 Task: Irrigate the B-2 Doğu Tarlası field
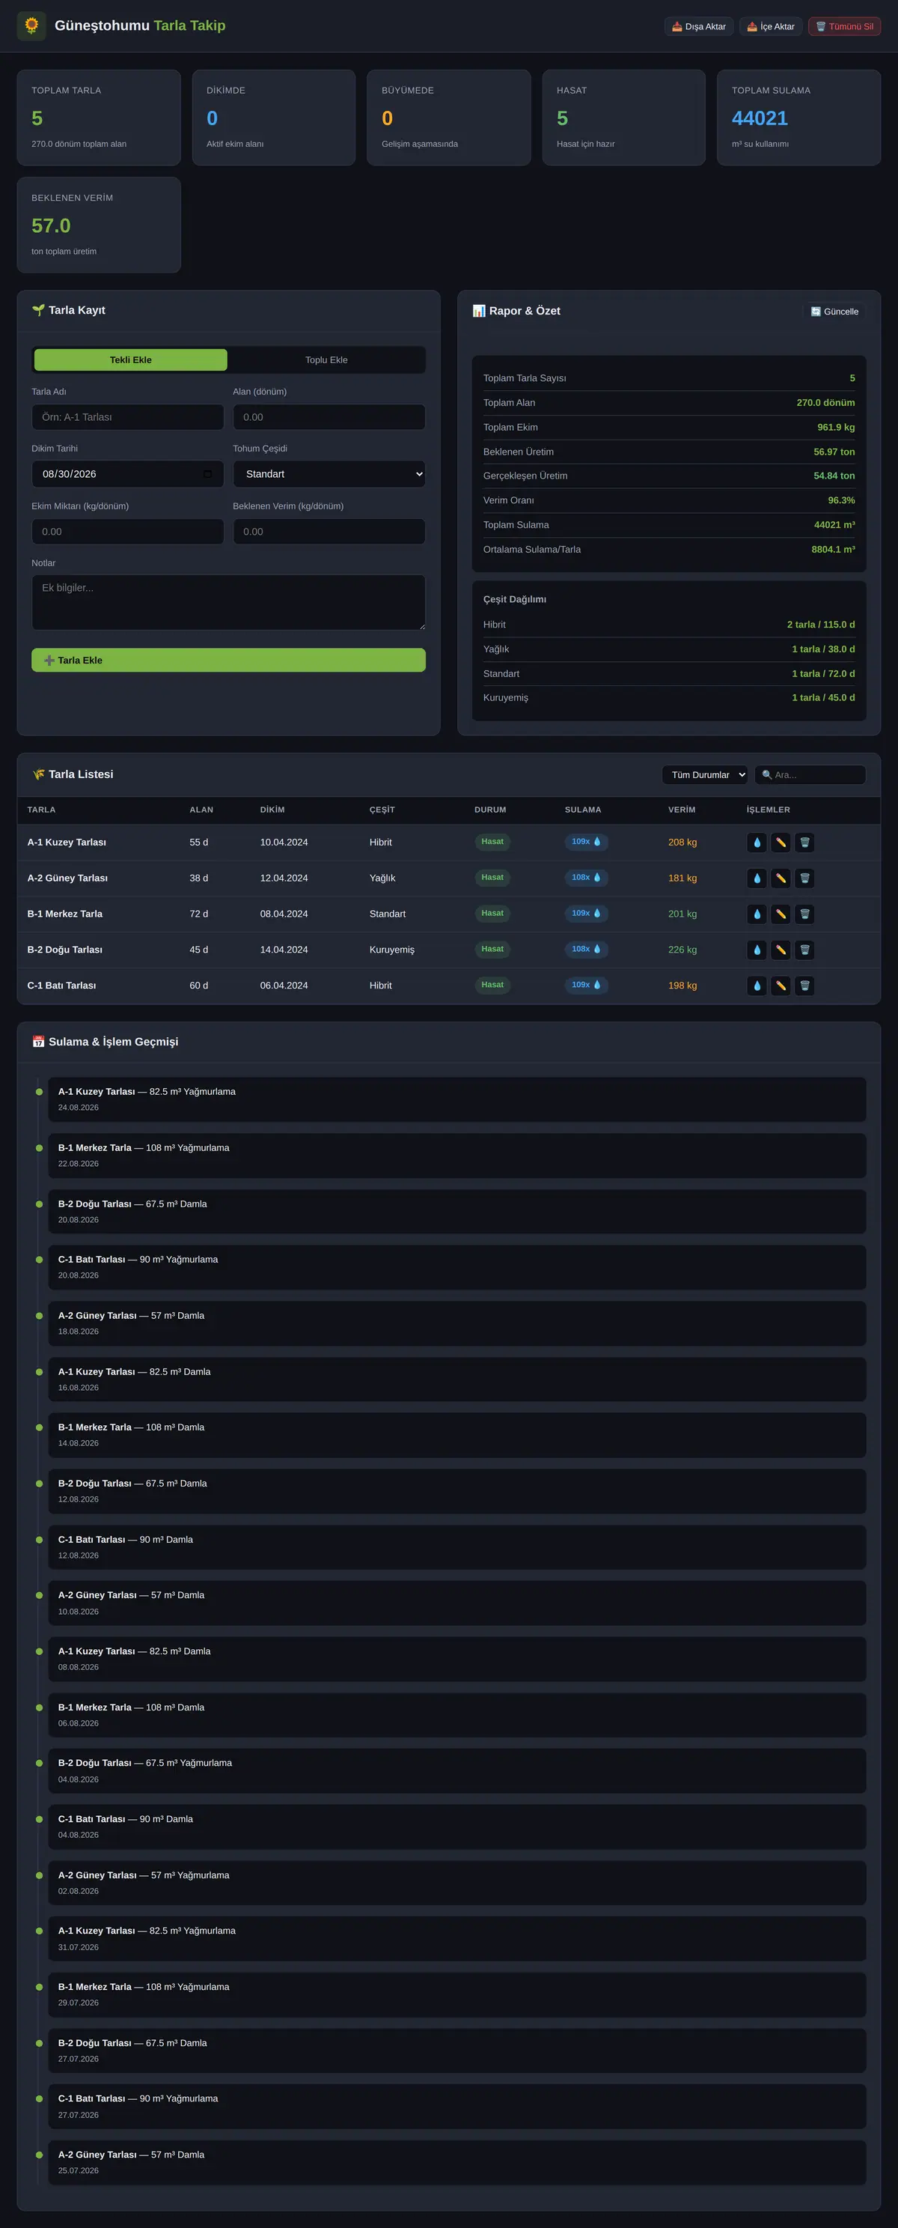point(757,950)
